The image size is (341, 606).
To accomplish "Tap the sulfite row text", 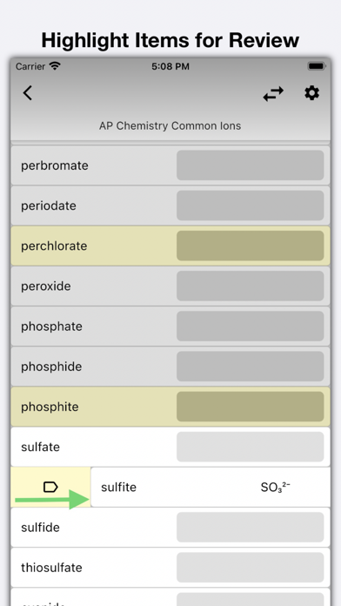I will point(118,487).
